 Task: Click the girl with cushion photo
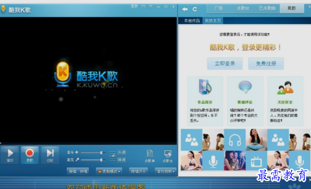[x=256, y=140]
